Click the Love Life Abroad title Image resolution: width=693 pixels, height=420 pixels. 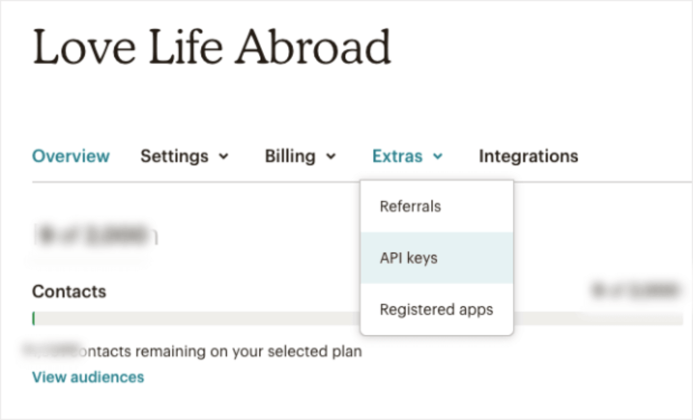point(212,47)
